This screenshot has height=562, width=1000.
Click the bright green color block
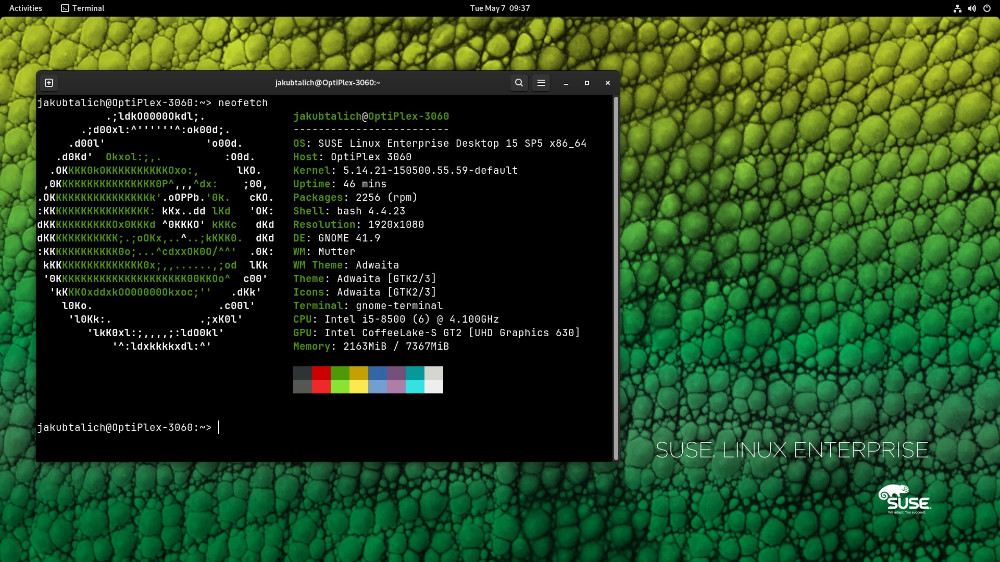[340, 387]
